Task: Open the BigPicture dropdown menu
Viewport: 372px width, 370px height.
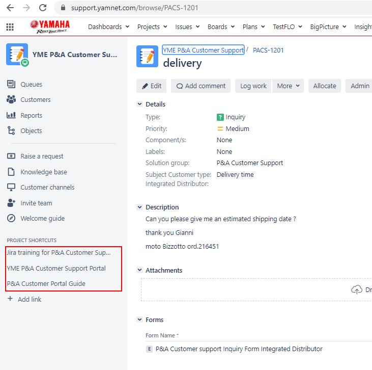Action: coord(328,27)
